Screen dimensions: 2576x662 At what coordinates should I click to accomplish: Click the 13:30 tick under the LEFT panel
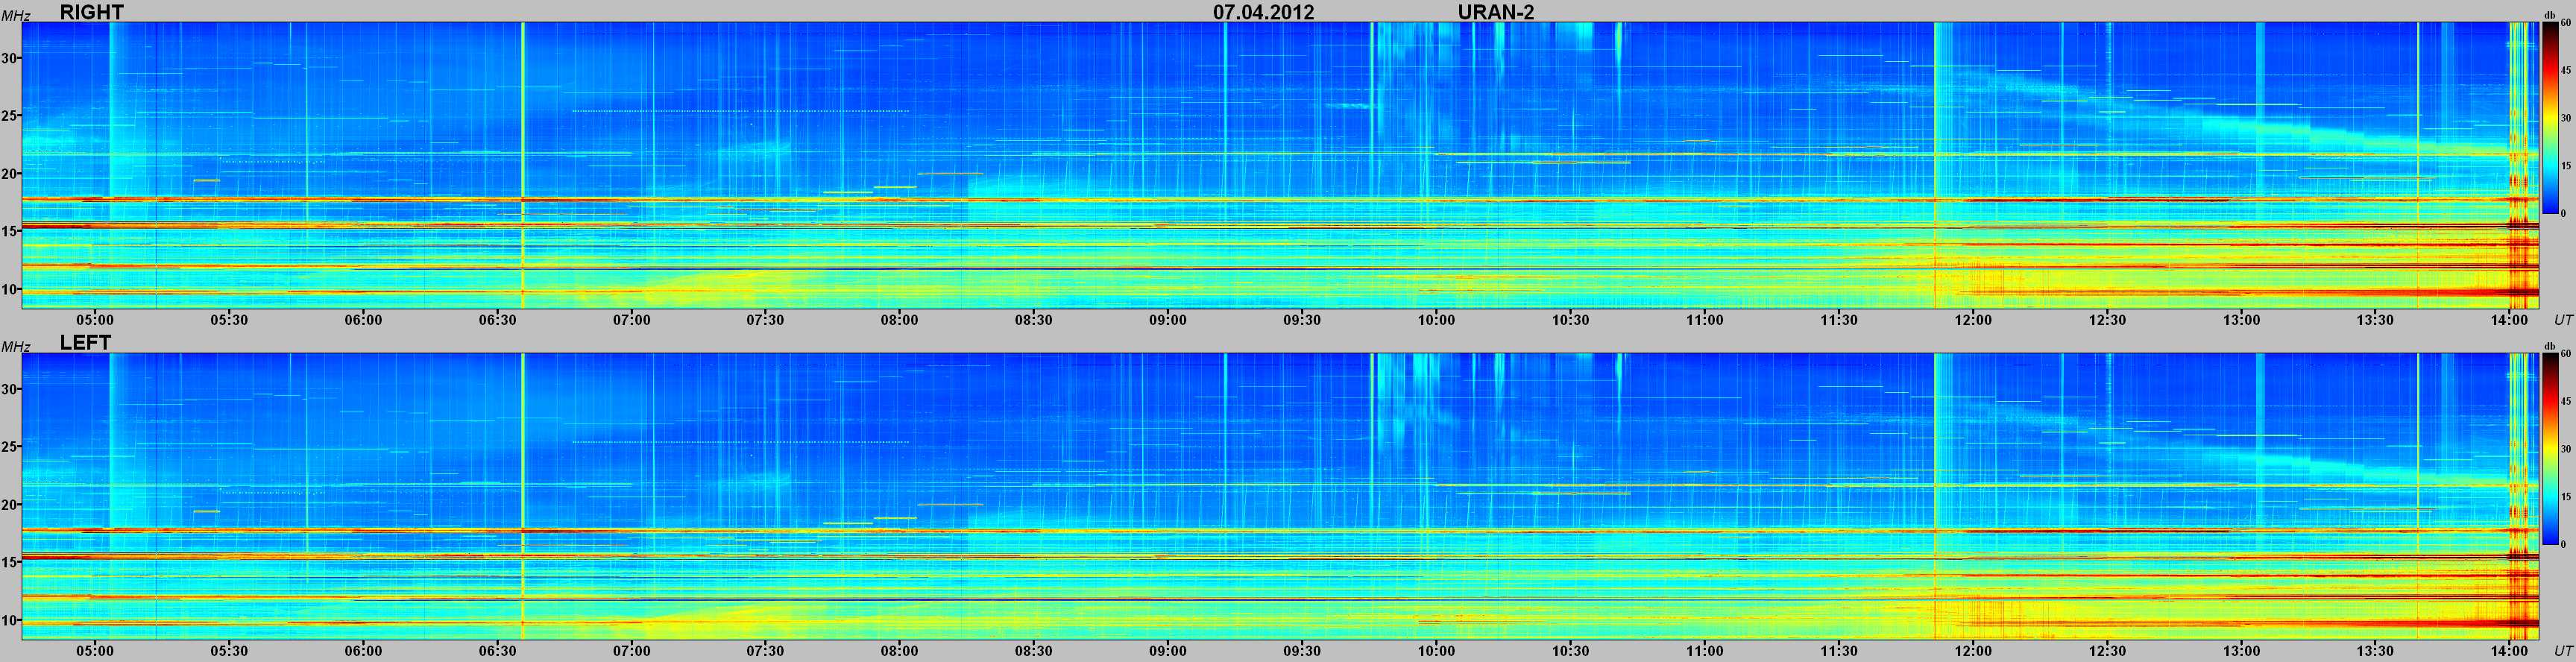[2375, 651]
